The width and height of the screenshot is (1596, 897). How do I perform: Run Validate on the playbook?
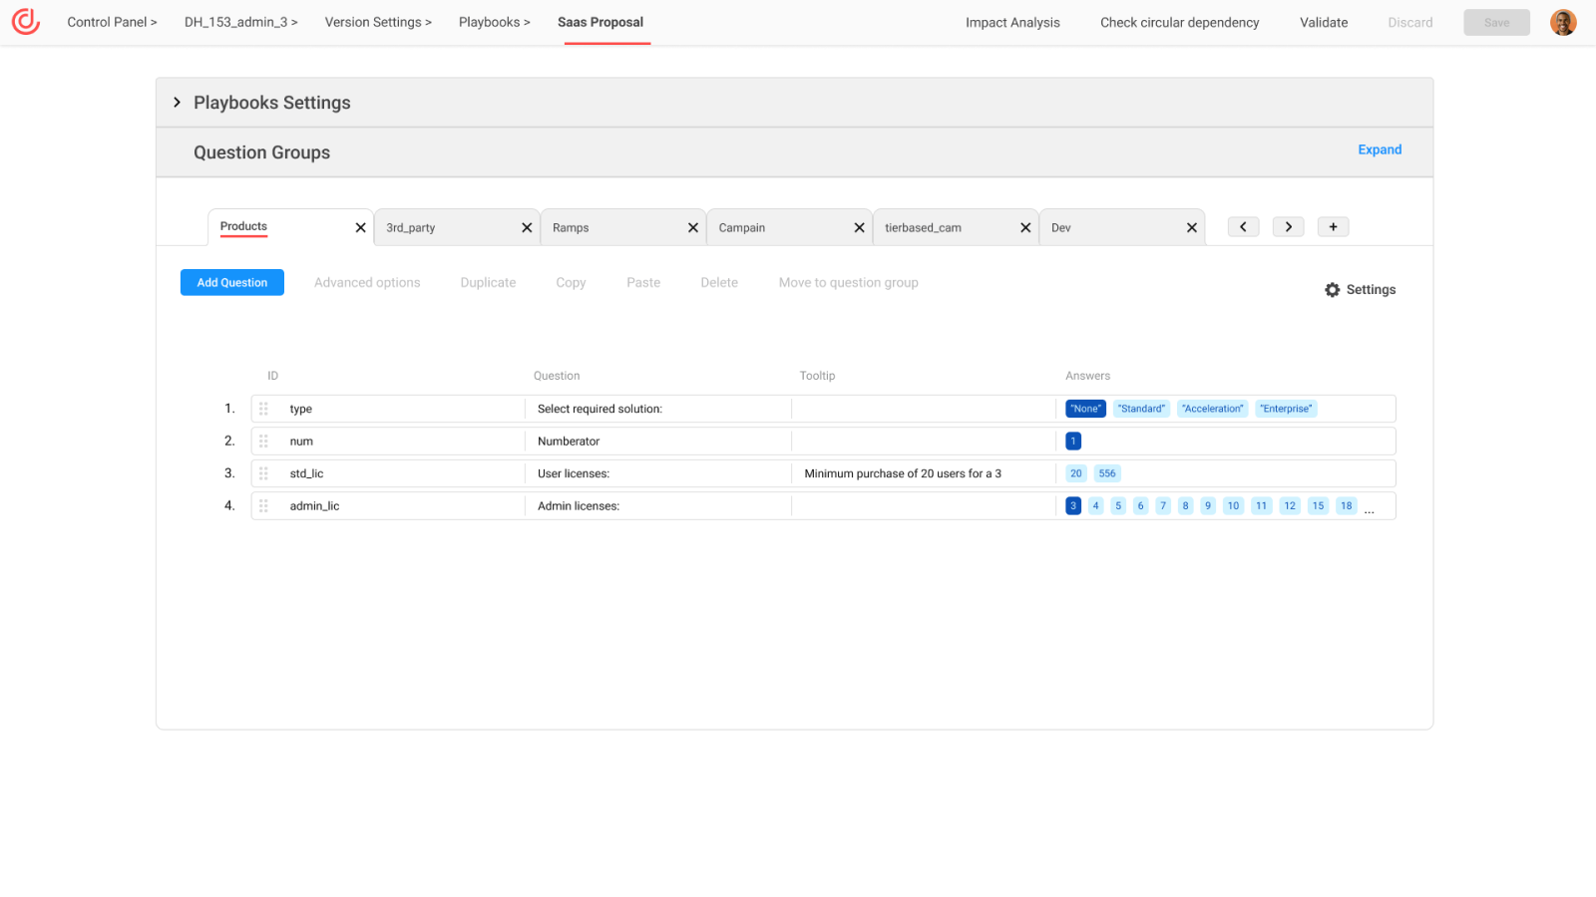point(1323,21)
